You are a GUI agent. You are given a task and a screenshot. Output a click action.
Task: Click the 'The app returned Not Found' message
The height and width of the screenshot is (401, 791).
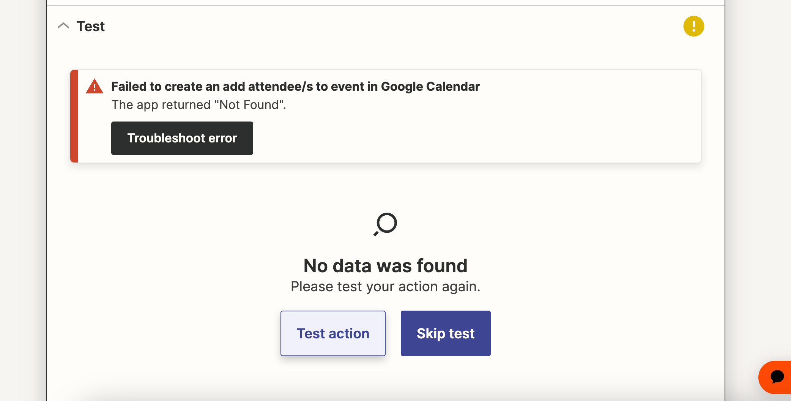tap(199, 105)
